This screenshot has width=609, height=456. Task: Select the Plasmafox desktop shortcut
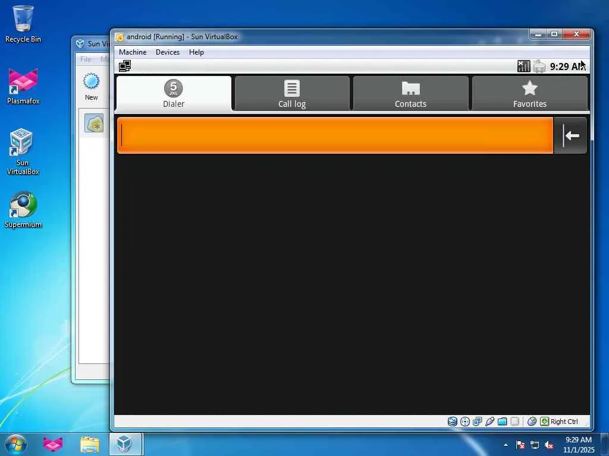[23, 86]
